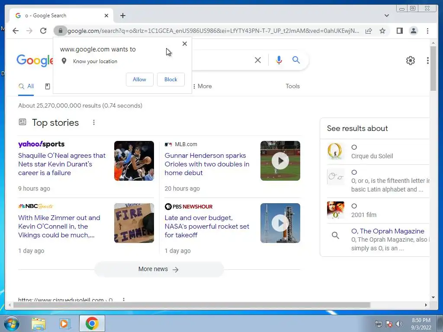The width and height of the screenshot is (443, 332).
Task: Select the All results tab
Action: (x=26, y=86)
